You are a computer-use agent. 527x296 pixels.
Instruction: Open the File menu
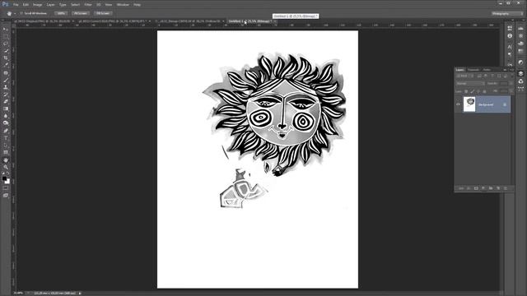click(16, 5)
